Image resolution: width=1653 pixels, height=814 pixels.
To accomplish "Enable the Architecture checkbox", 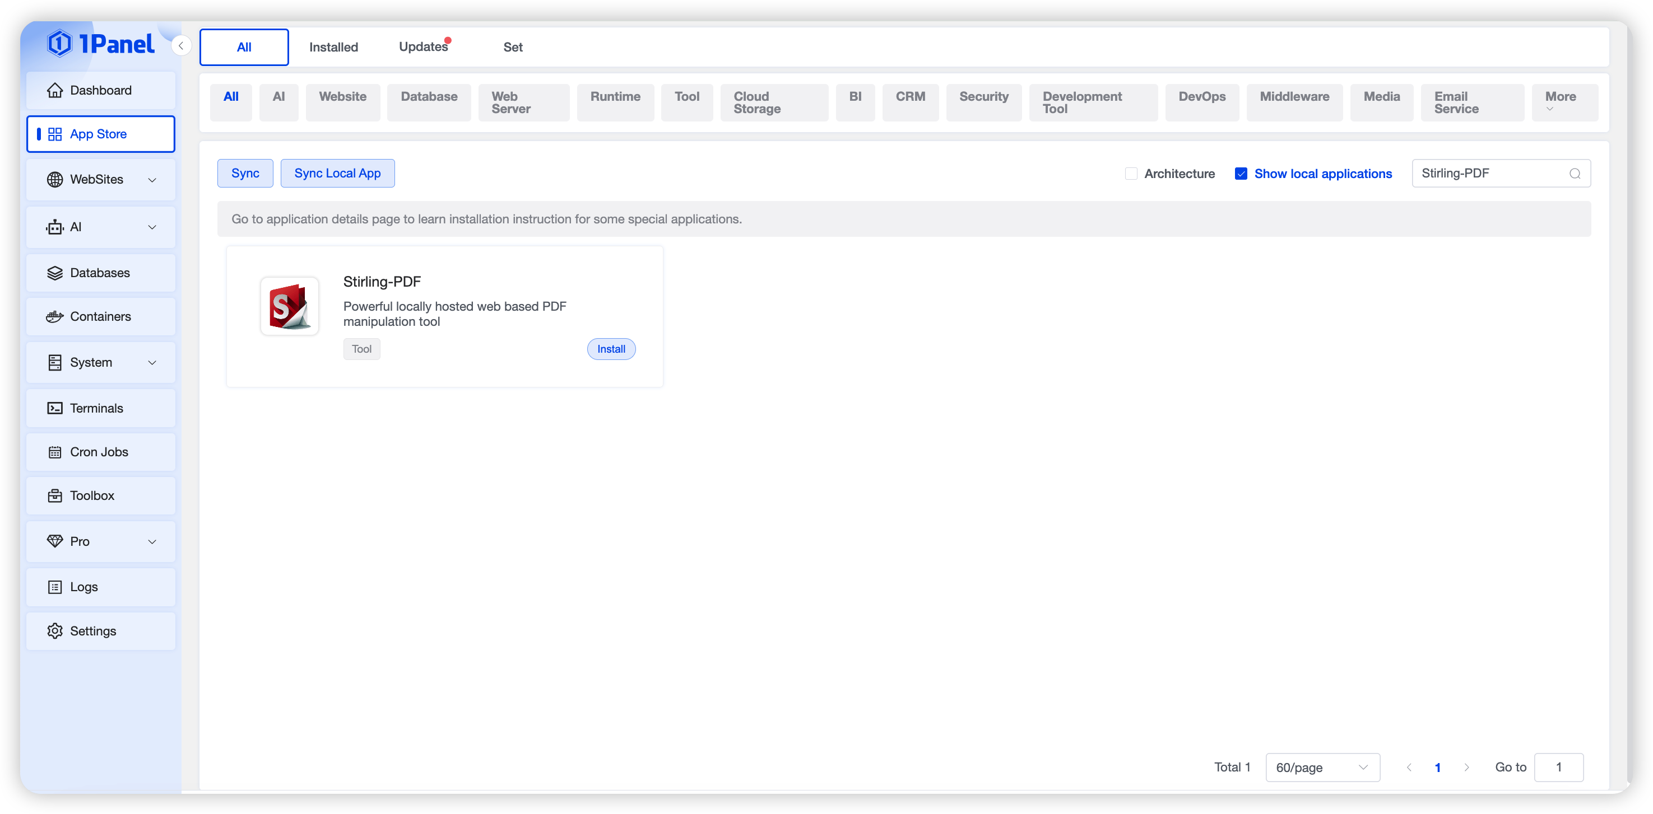I will [1131, 174].
